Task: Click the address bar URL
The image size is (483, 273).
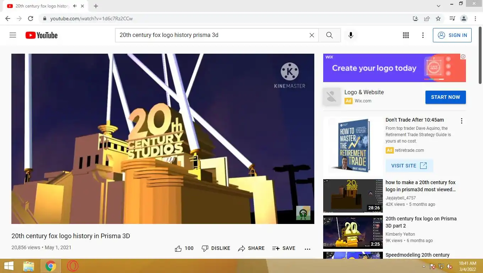Action: pyautogui.click(x=92, y=18)
